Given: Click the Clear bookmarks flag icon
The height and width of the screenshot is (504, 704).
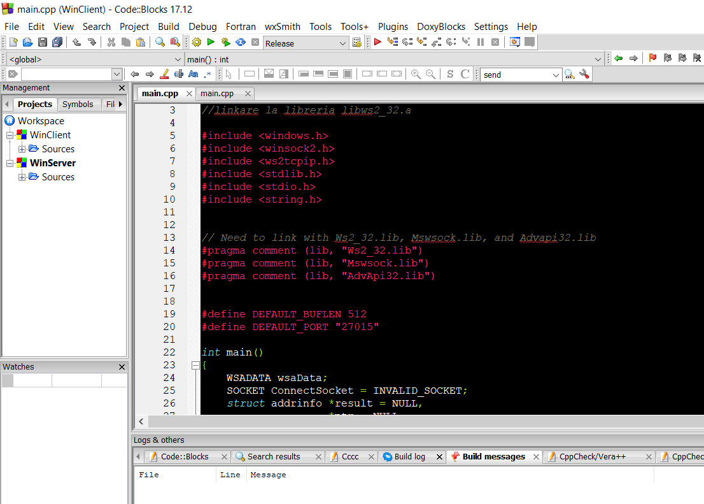Looking at the screenshot, I should click(x=697, y=58).
